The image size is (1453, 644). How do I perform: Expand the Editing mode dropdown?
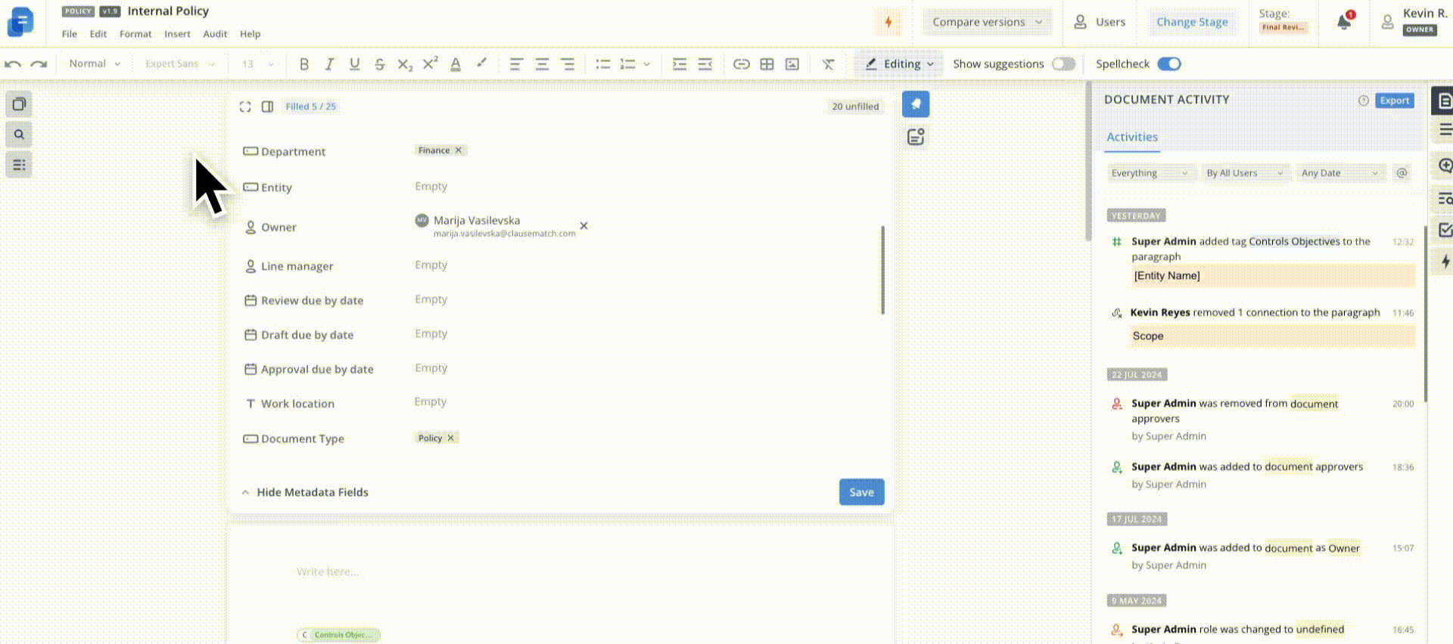(x=900, y=64)
